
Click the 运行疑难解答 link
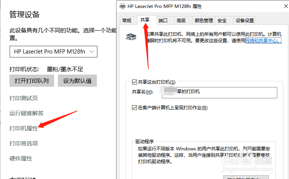[x=26, y=113]
